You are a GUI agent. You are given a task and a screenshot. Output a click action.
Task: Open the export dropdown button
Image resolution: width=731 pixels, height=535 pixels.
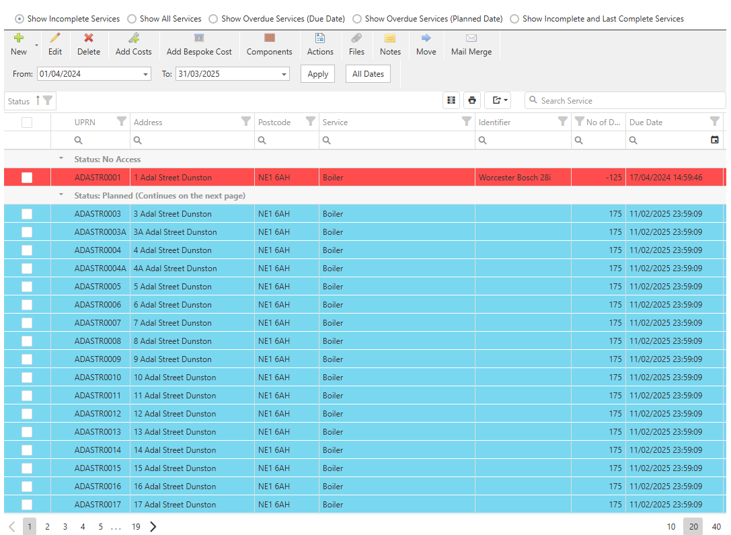click(x=500, y=100)
